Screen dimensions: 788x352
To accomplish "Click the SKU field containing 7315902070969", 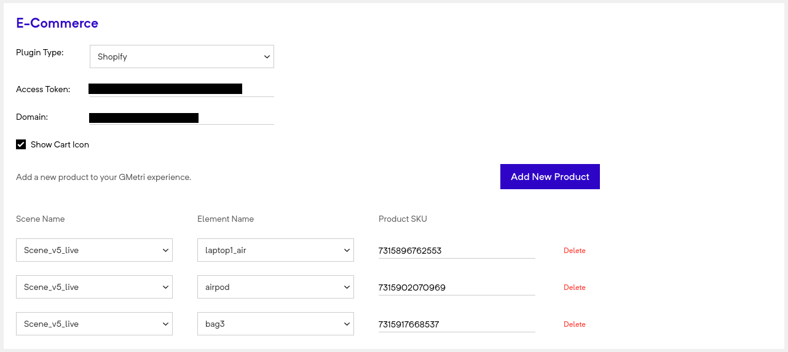I will 456,287.
